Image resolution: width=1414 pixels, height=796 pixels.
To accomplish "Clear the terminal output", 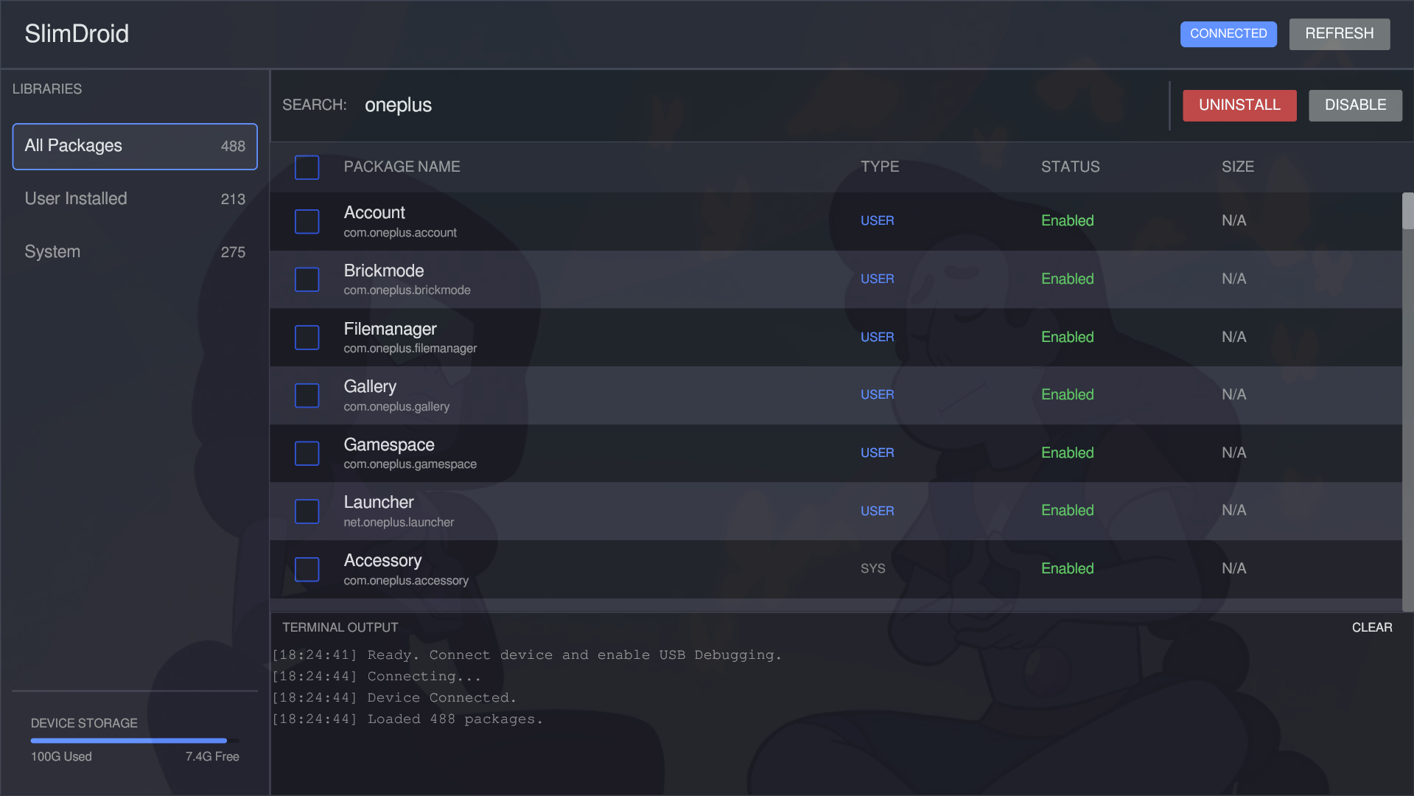I will click(x=1371, y=627).
